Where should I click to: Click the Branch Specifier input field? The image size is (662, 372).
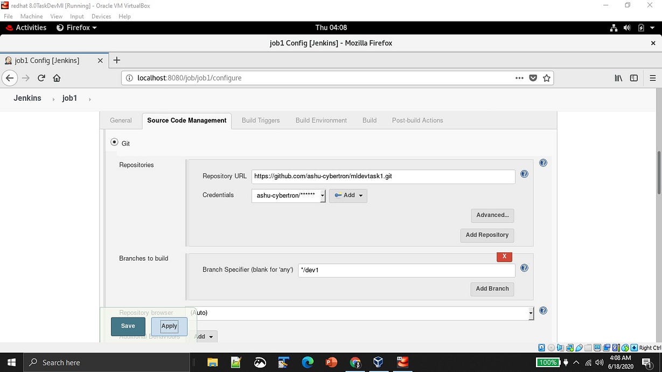click(x=406, y=270)
